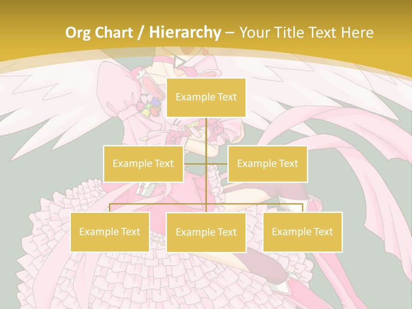The height and width of the screenshot is (309, 412).
Task: Click the Your Title Text Here placeholder
Action: tap(306, 32)
